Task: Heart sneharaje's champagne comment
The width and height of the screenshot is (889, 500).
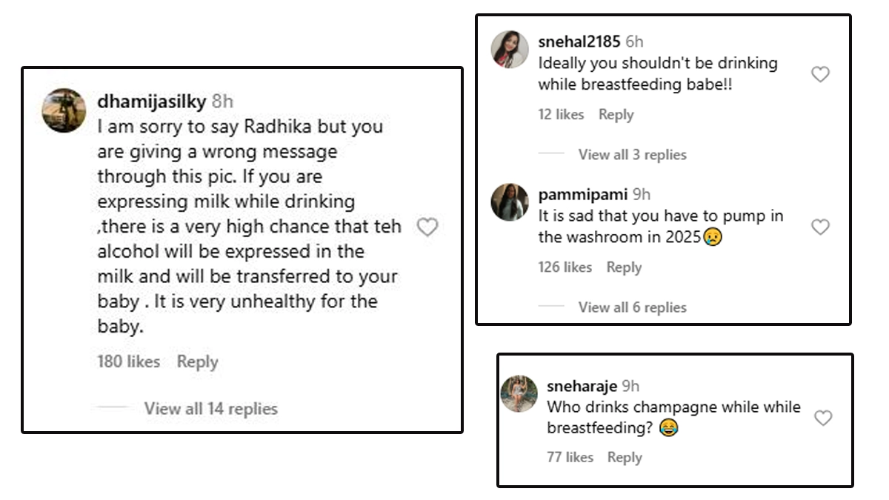Action: tap(823, 419)
